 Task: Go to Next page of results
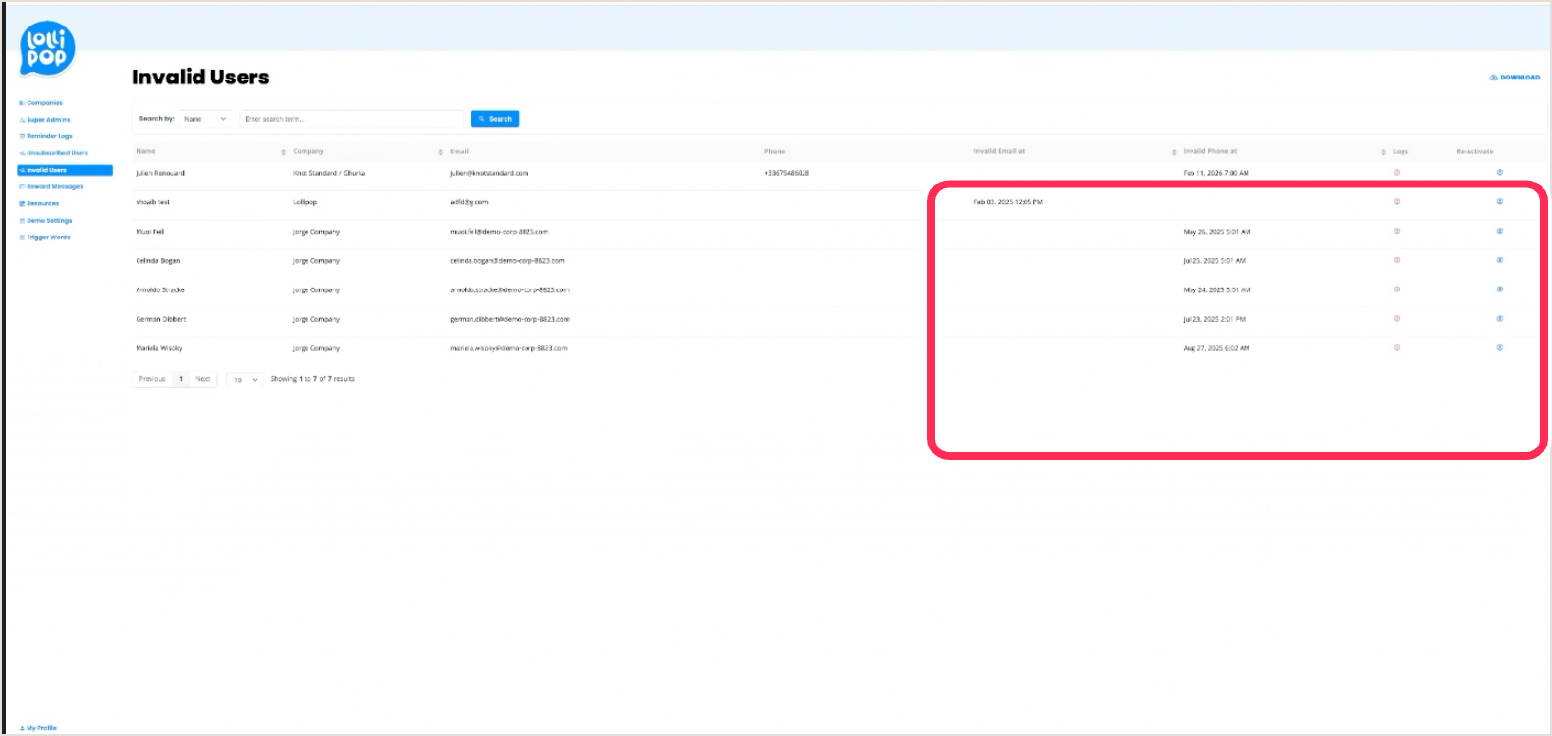pos(203,379)
